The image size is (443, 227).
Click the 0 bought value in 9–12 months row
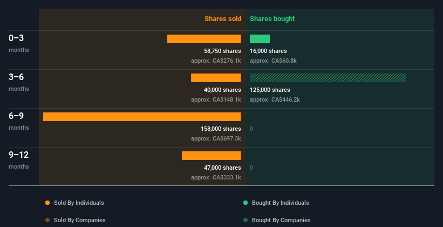(251, 168)
